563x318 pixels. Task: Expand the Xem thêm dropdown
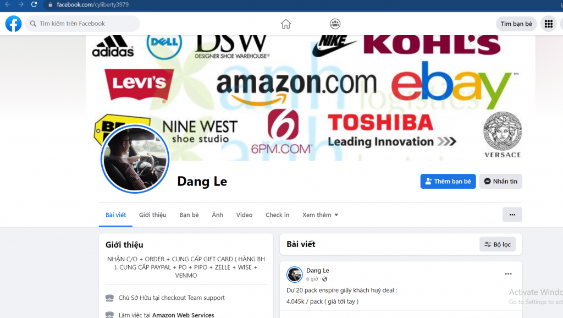coord(320,215)
